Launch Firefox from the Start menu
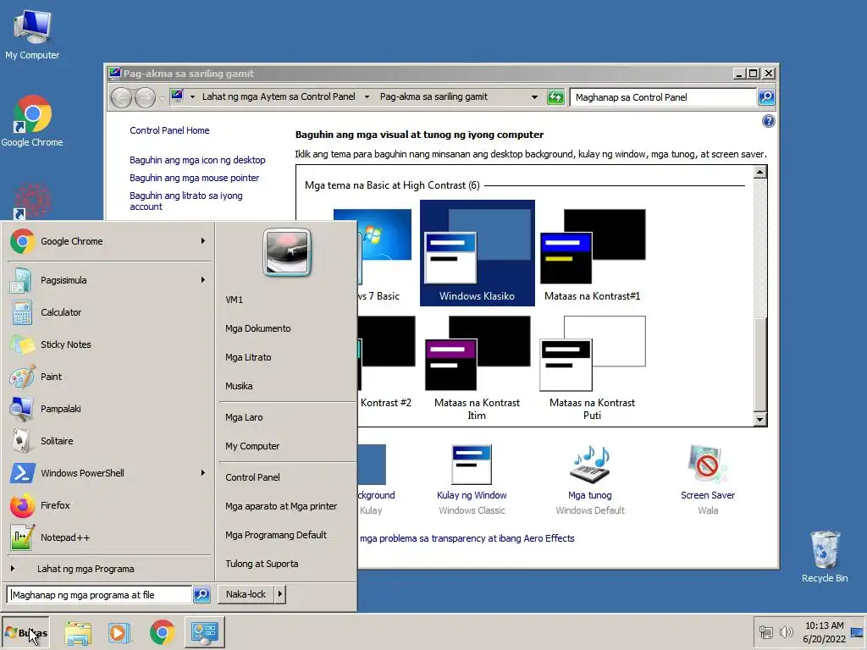This screenshot has height=650, width=867. [x=108, y=505]
